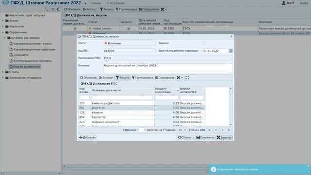The width and height of the screenshot is (311, 175).
Task: Collapse the Справочники folder
Action: click(x=3, y=32)
